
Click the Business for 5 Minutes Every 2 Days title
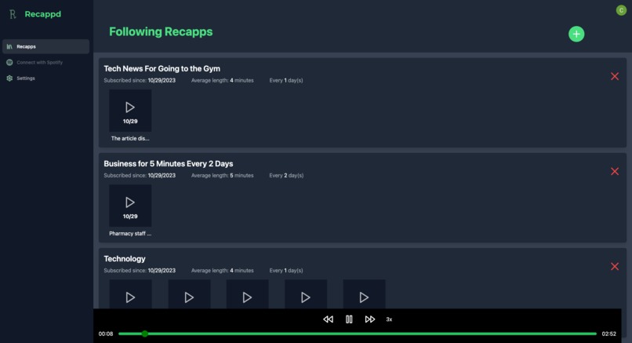click(169, 164)
